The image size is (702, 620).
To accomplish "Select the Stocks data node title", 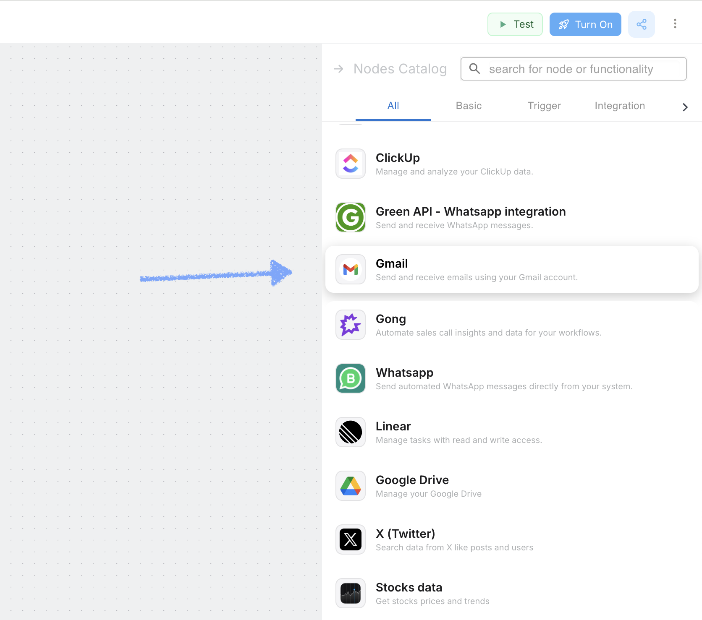I will (409, 587).
